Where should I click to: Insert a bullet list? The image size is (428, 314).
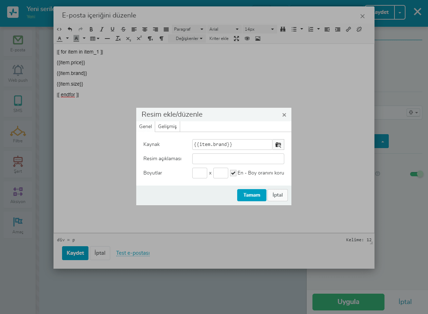point(294,29)
